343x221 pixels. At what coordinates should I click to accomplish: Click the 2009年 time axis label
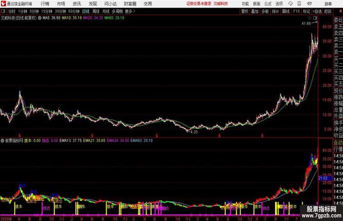(x=6, y=219)
